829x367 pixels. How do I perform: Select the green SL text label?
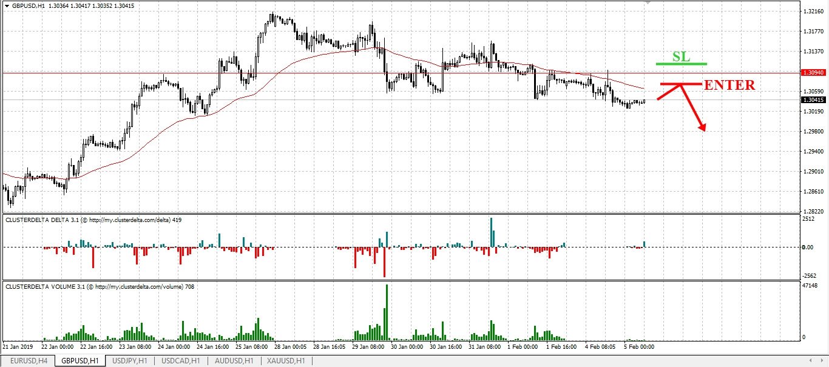[681, 56]
